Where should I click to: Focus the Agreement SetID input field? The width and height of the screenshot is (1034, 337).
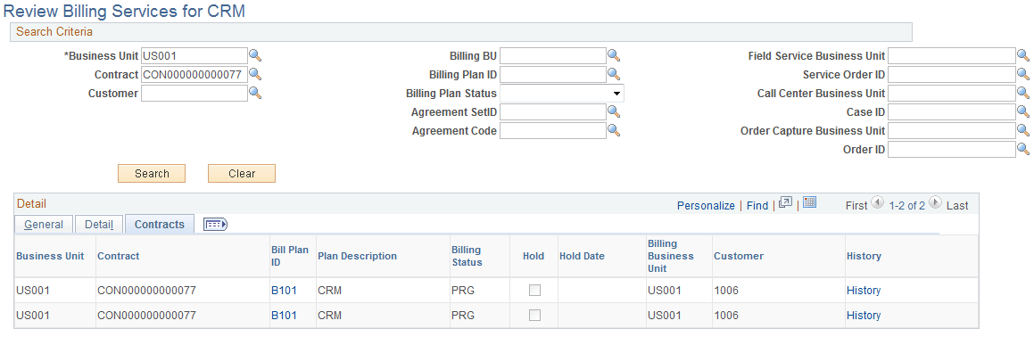tap(552, 112)
